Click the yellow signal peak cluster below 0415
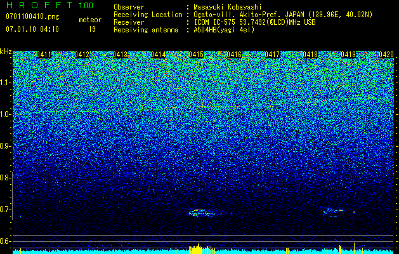The image size is (399, 254). click(201, 249)
